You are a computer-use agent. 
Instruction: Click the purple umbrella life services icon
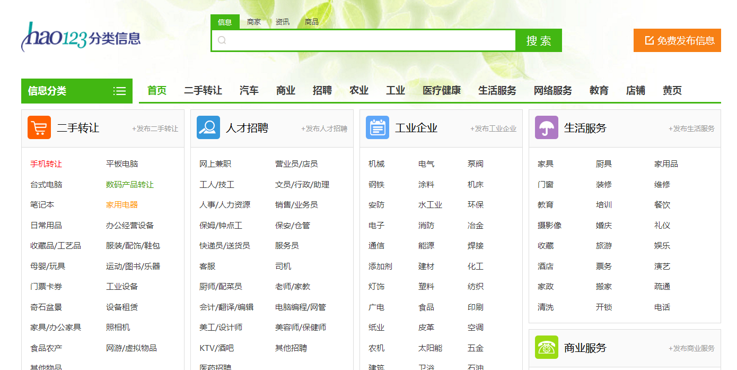[547, 127]
